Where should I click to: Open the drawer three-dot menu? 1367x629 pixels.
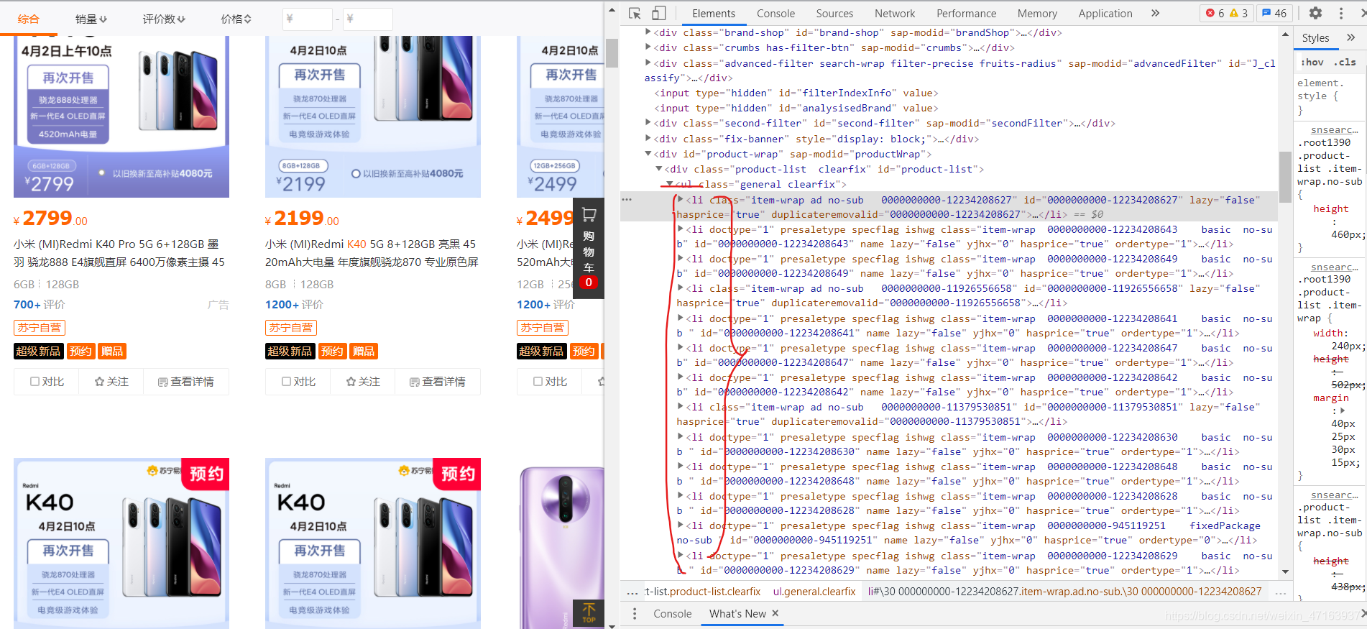pos(635,613)
